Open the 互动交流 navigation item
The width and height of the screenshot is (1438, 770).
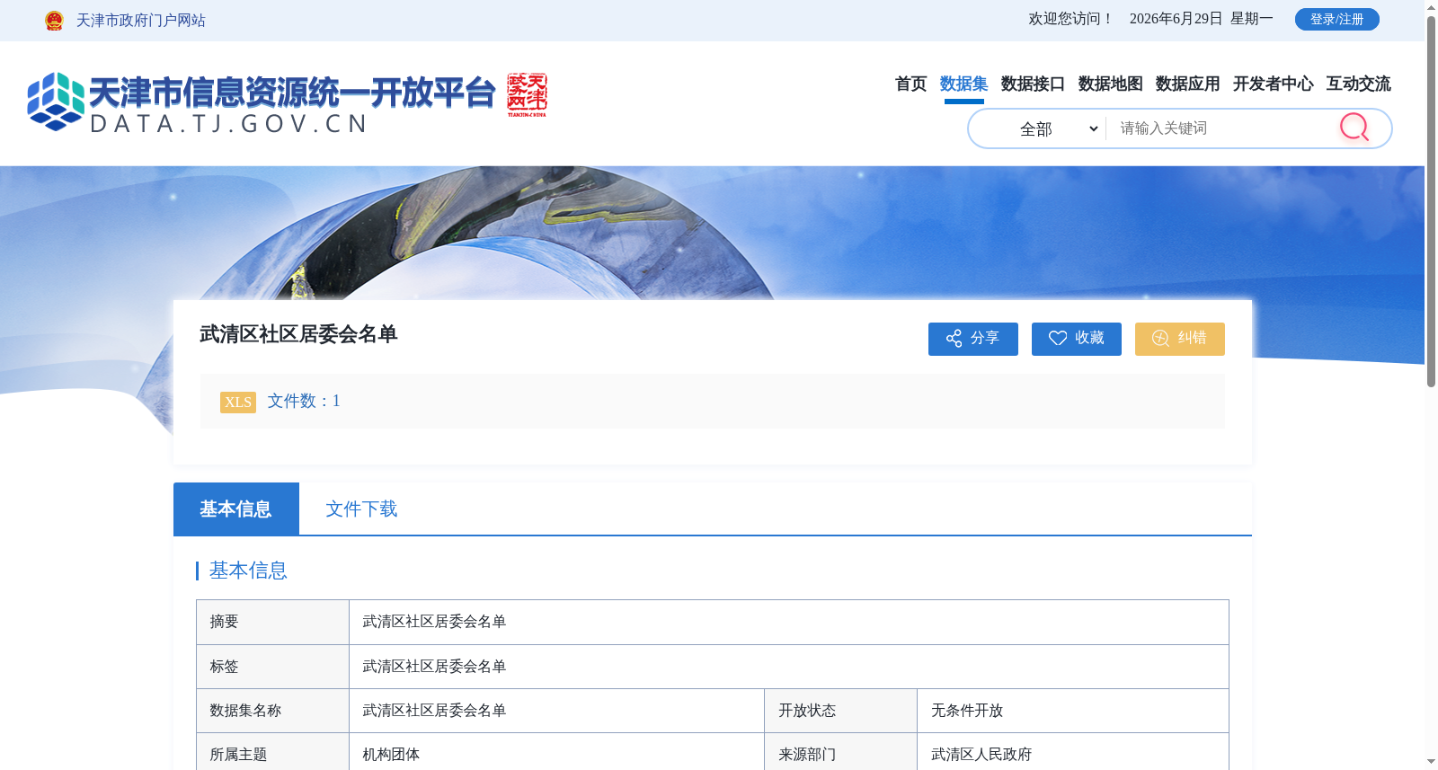pos(1358,84)
